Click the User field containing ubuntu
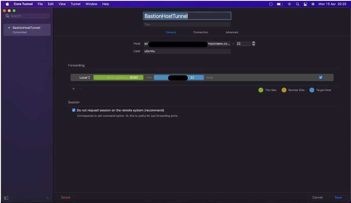 pyautogui.click(x=187, y=51)
